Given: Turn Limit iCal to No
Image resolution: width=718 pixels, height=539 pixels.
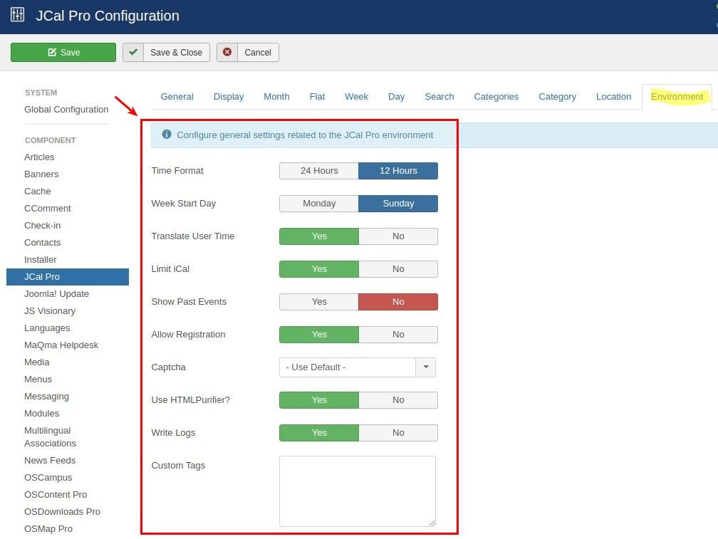Looking at the screenshot, I should (398, 269).
